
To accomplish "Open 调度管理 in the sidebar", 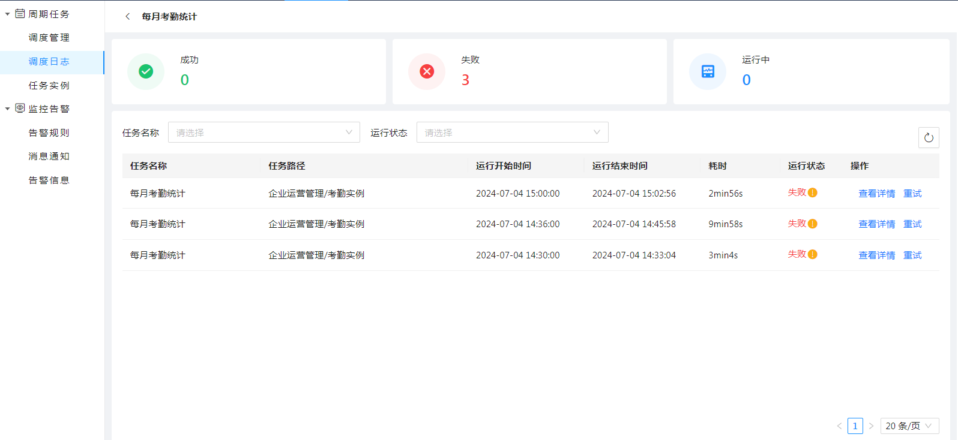I will point(49,38).
